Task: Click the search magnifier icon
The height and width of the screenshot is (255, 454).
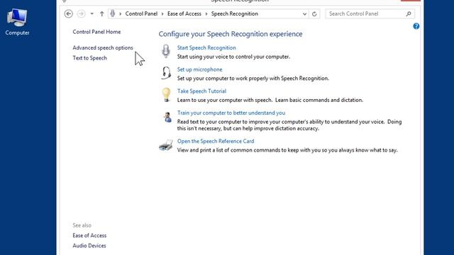Action: (409, 13)
